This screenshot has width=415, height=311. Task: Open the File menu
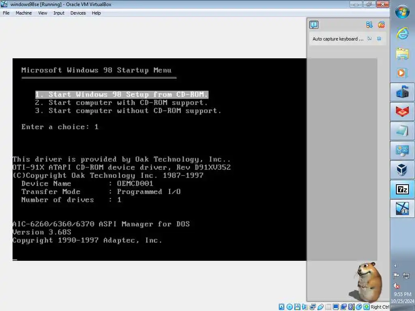[6, 13]
